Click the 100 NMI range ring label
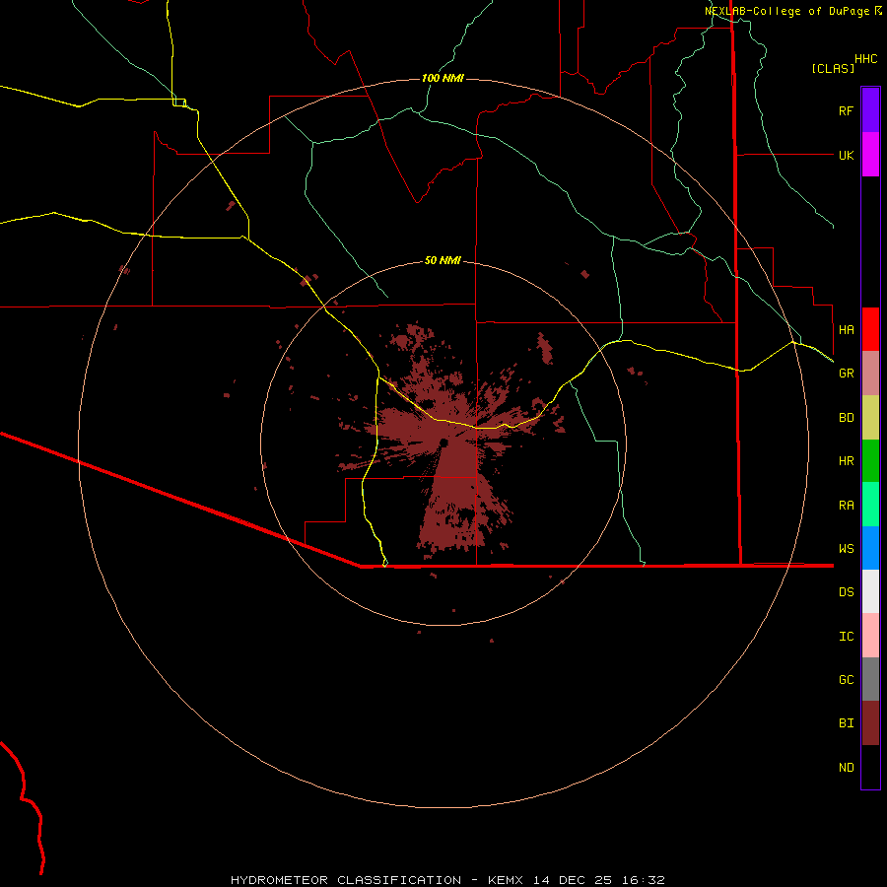The height and width of the screenshot is (887, 887). [x=443, y=78]
